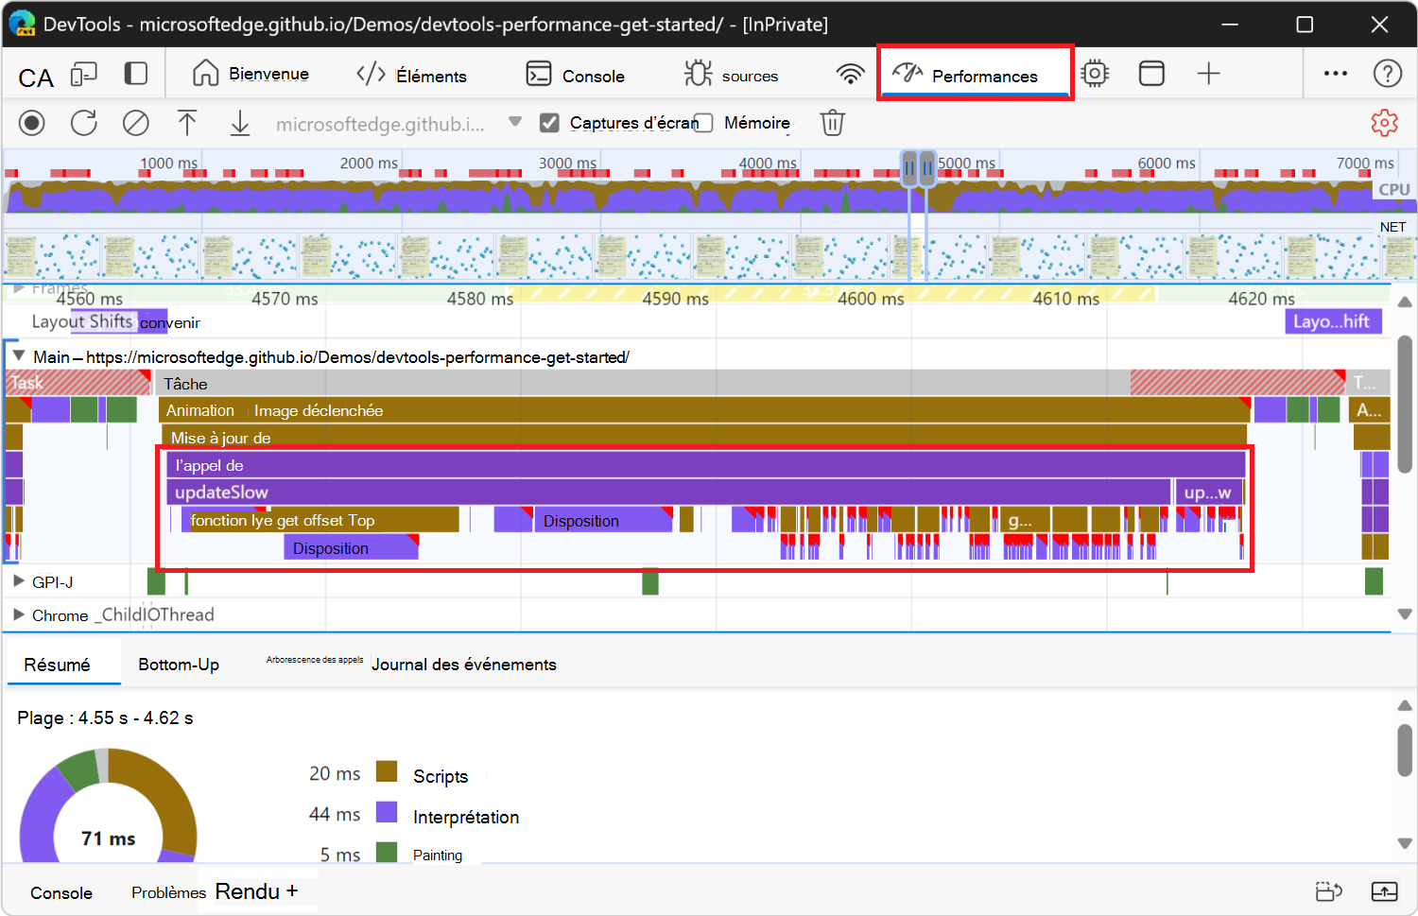Switch to Journal des événements tab
This screenshot has height=916, width=1418.
464,665
